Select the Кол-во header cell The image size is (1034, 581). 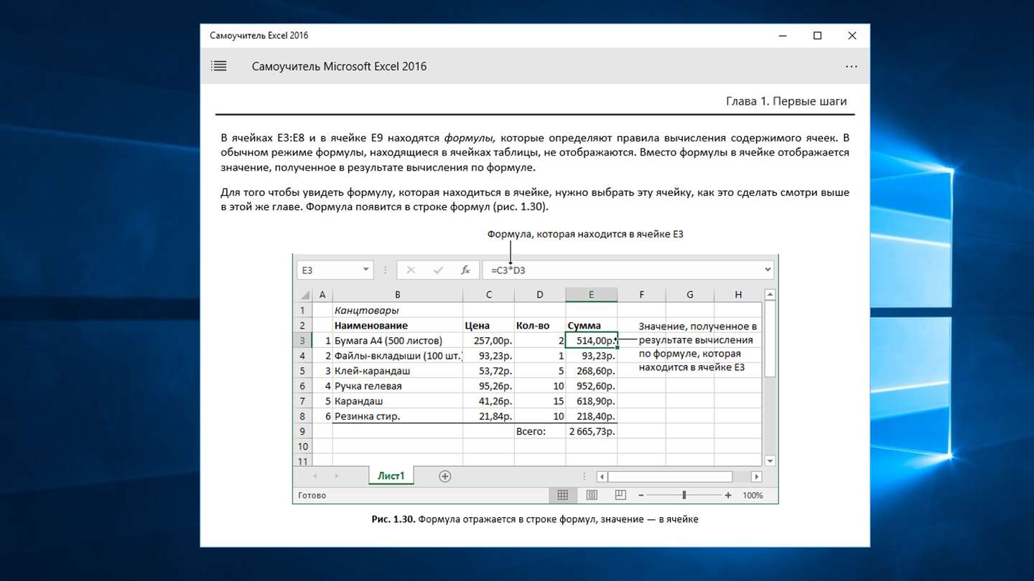540,326
